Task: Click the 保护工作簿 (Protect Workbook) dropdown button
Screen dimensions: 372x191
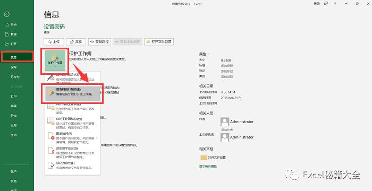Action: click(x=55, y=60)
